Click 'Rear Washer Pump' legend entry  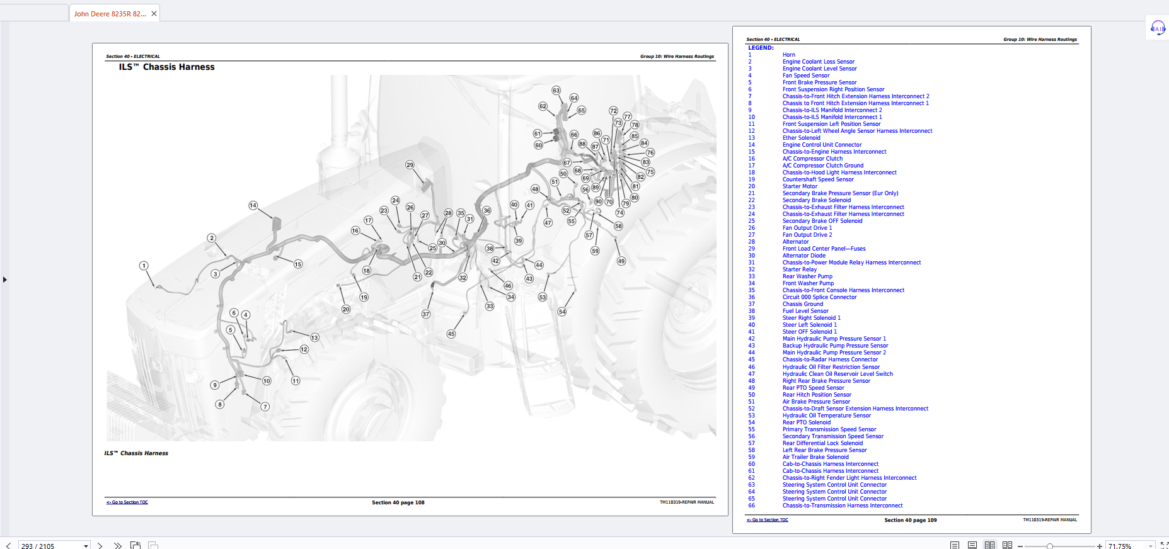point(807,276)
